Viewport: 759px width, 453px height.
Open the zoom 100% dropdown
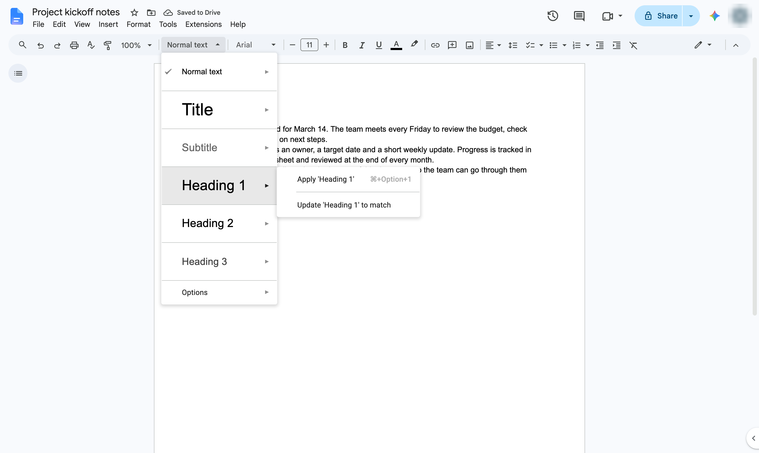[x=136, y=45]
